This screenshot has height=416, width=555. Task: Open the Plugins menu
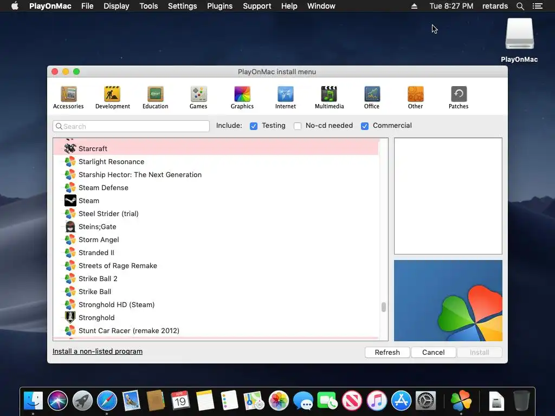point(220,6)
